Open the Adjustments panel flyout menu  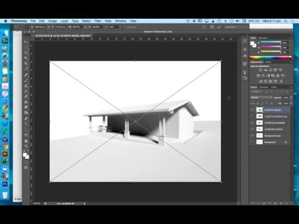291,62
